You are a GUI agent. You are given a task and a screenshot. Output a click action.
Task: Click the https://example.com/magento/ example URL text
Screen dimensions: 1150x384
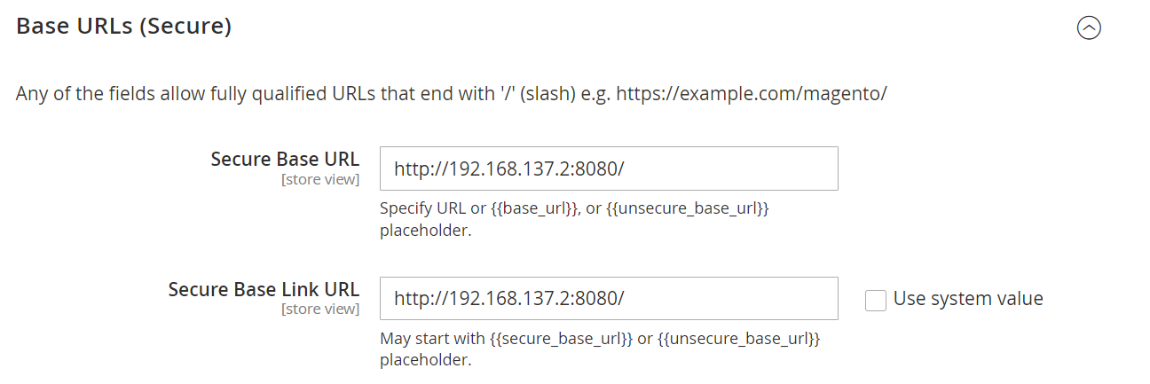[x=752, y=93]
